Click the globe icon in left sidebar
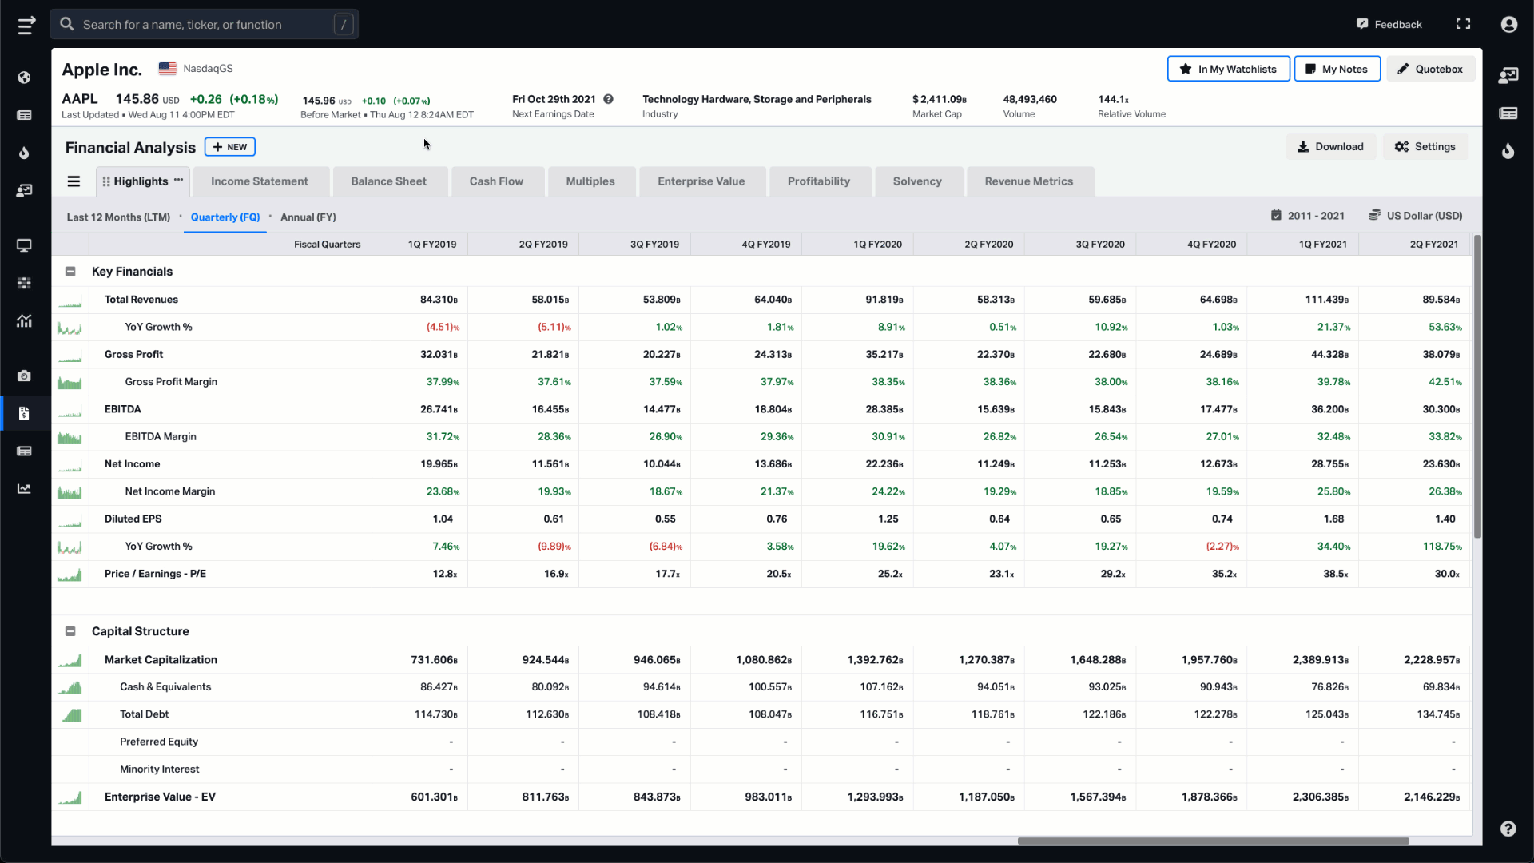The image size is (1534, 863). click(24, 78)
